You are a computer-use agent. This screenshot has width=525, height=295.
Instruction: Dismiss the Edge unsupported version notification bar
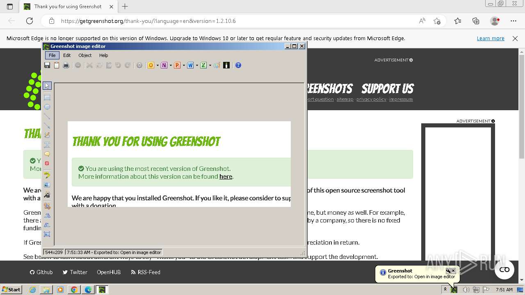tap(515, 38)
